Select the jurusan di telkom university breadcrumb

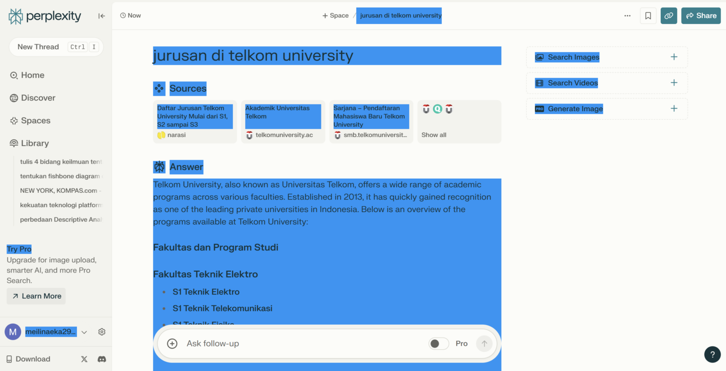tap(398, 15)
